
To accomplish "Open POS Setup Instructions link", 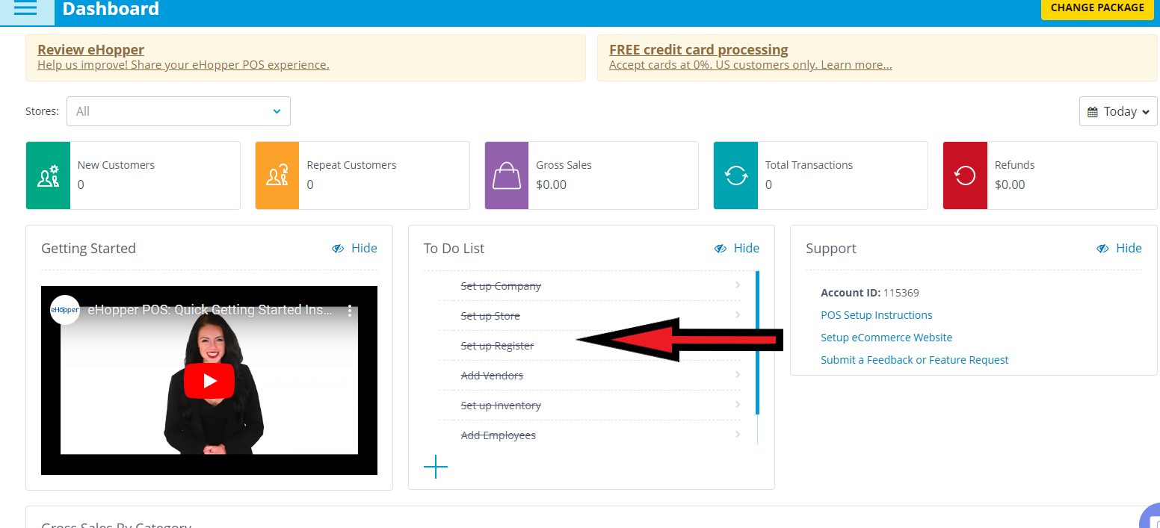I will point(877,315).
